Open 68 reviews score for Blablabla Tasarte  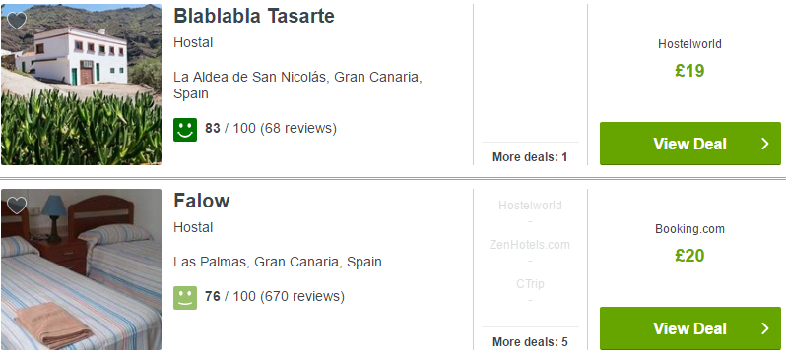[x=271, y=128]
